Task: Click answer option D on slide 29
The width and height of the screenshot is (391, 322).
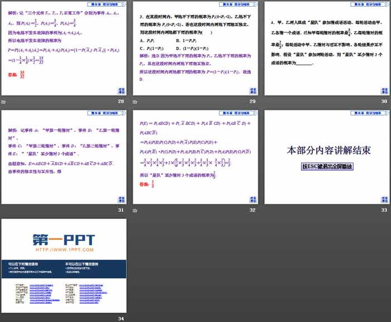Action: click(192, 49)
